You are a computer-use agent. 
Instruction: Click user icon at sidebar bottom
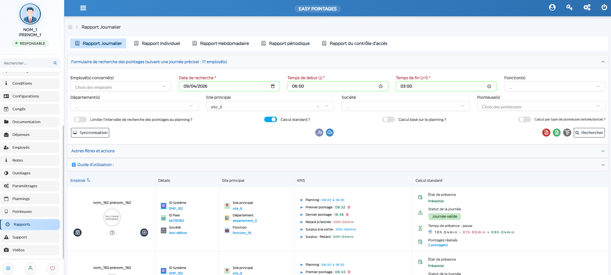[x=30, y=268]
